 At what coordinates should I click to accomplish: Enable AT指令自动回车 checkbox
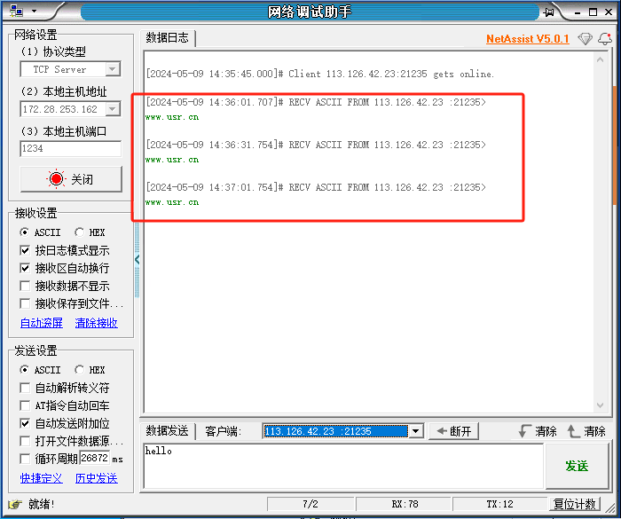tap(25, 405)
